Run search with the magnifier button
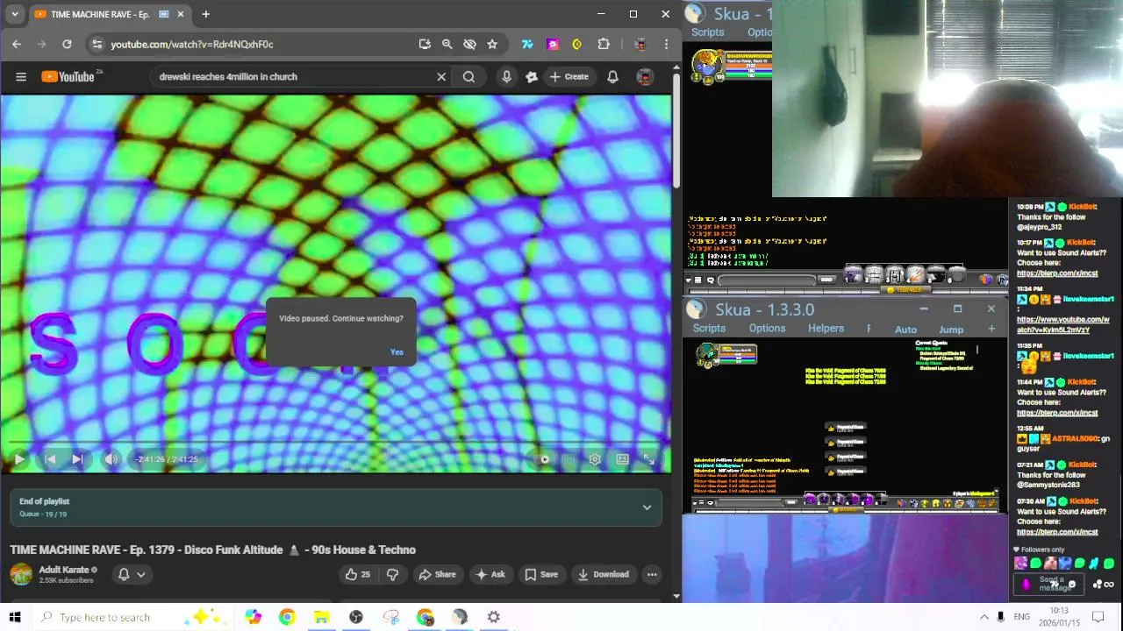 tap(469, 76)
